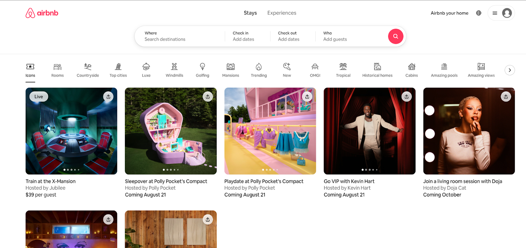The height and width of the screenshot is (248, 526).
Task: Click the red search magnifier button
Action: pyautogui.click(x=395, y=36)
